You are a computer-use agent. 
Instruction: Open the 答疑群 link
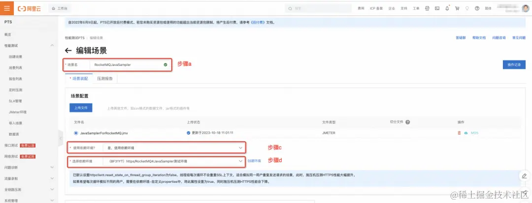point(461,38)
